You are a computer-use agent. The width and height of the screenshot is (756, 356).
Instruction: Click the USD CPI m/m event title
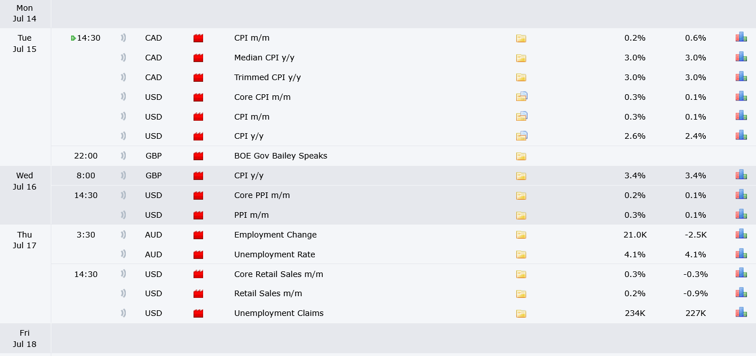pos(252,117)
